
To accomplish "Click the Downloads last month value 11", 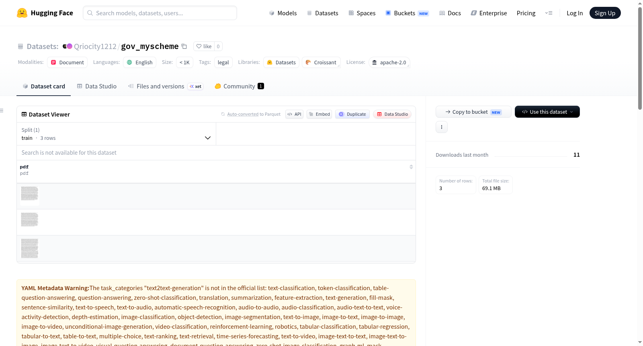I will [577, 155].
